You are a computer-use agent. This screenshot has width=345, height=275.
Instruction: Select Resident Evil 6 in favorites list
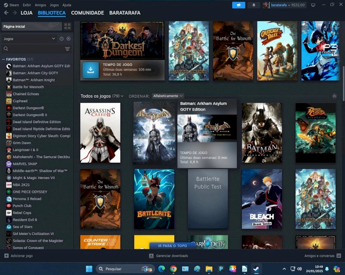25,219
